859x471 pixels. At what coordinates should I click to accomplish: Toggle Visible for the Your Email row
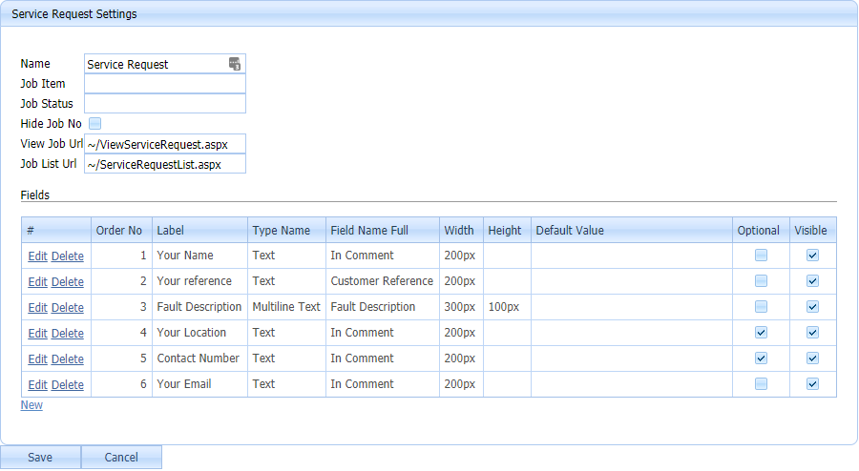coord(812,384)
